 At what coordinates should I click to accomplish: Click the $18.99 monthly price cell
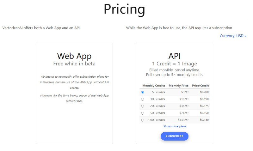pyautogui.click(x=183, y=99)
